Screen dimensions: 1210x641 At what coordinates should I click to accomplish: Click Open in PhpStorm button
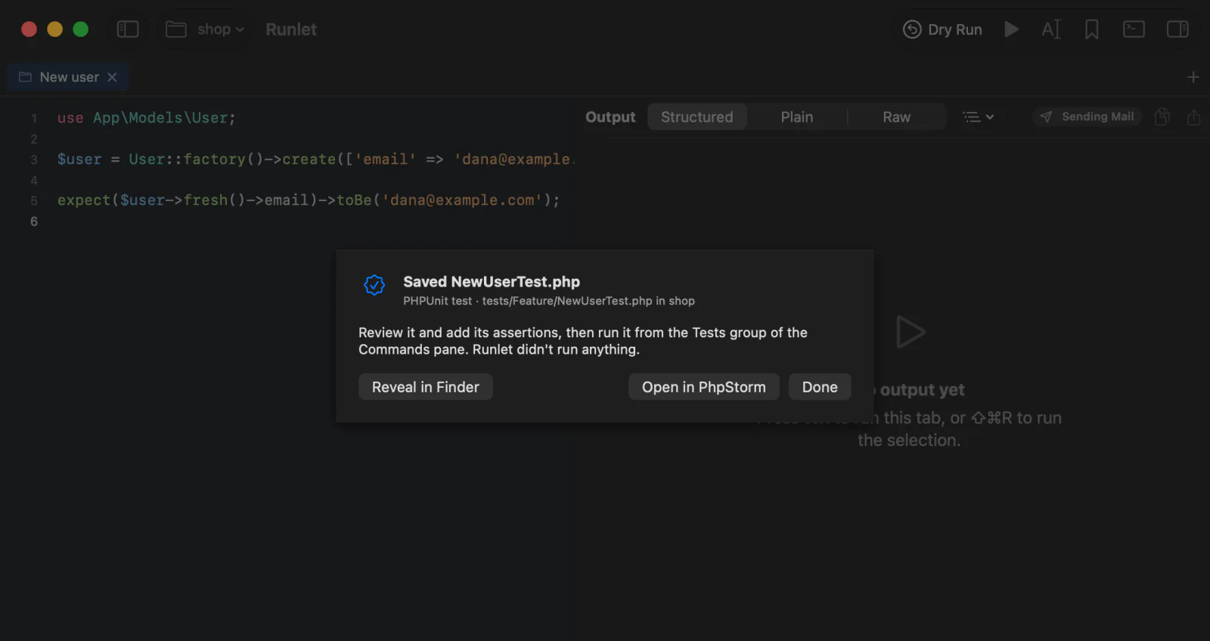tap(704, 387)
